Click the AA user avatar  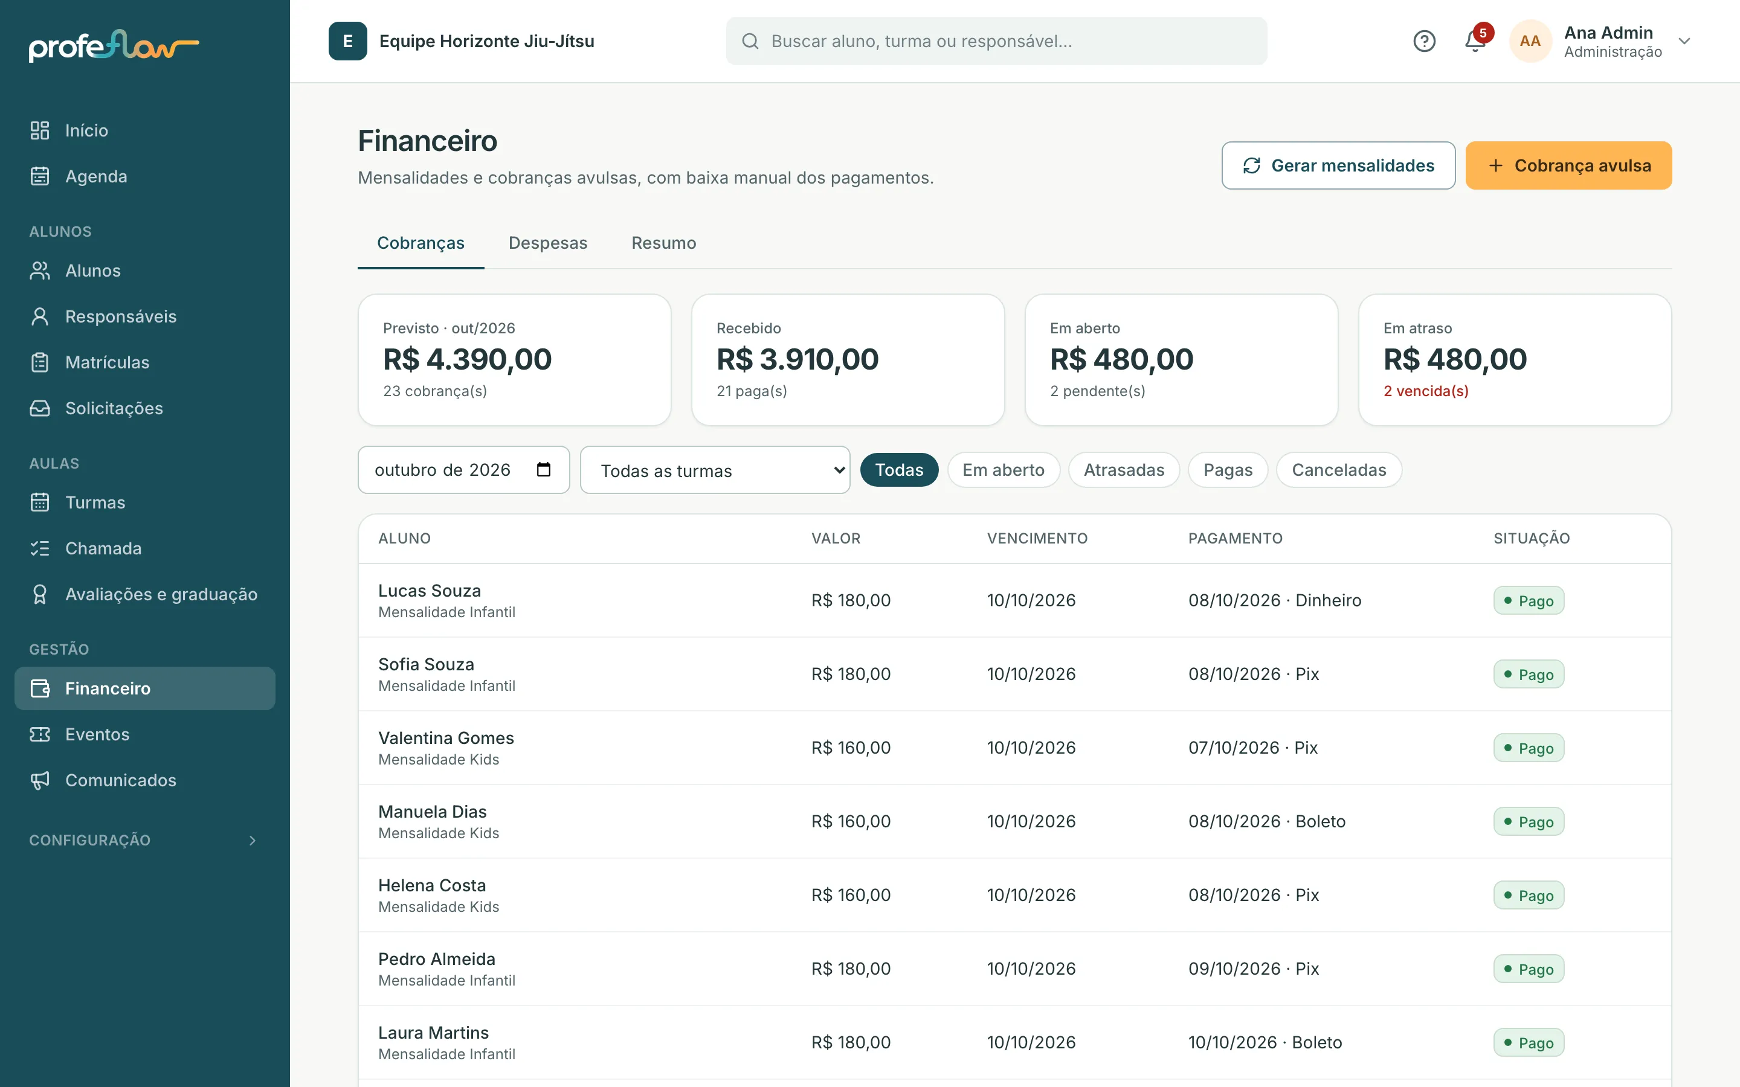(1530, 41)
